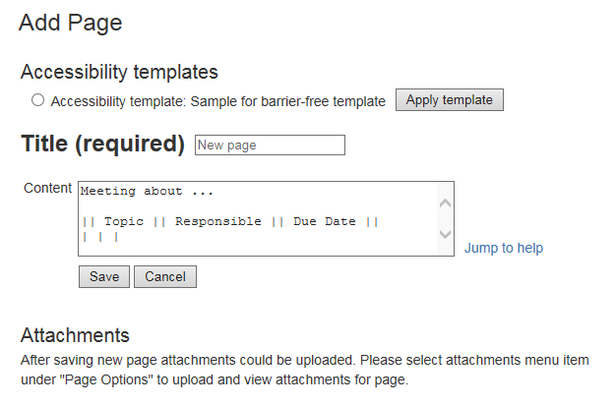Screen dimensions: 616x406
Task: Focus the Title input field
Action: click(271, 145)
